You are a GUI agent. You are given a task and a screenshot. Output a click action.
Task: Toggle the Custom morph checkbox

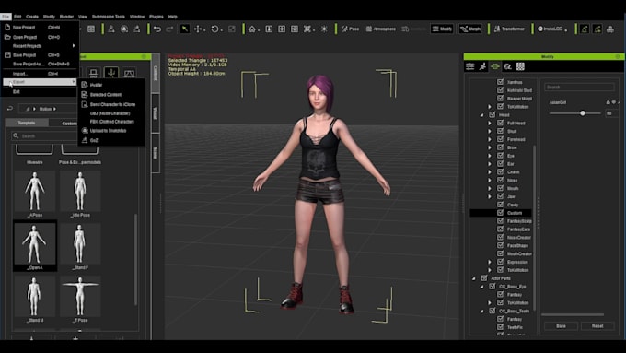(500, 213)
